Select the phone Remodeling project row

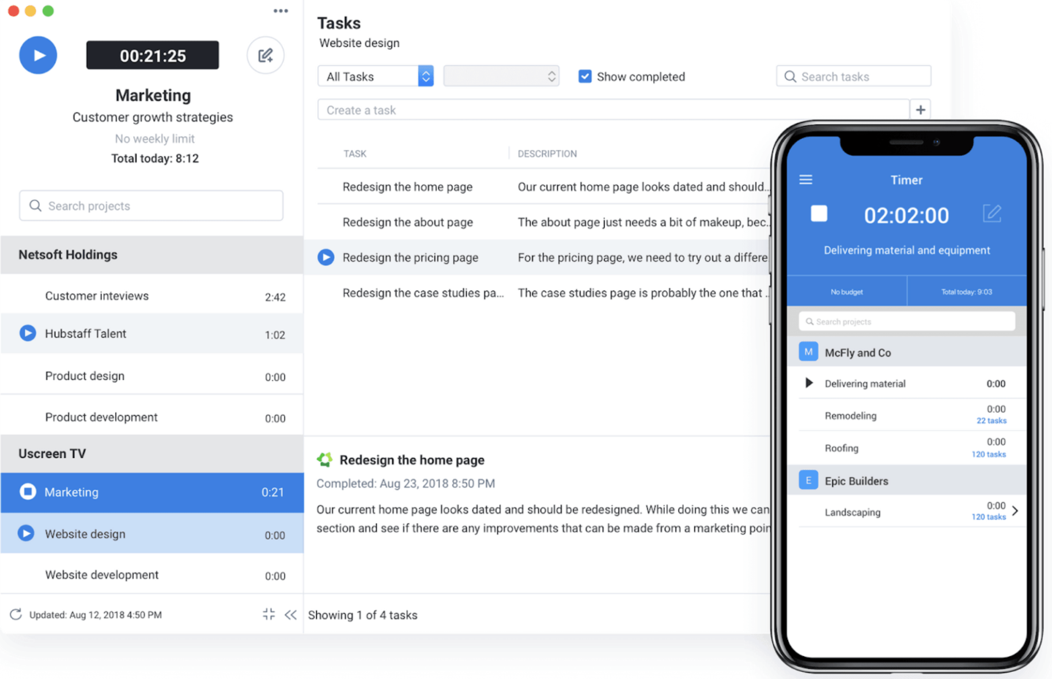(907, 415)
